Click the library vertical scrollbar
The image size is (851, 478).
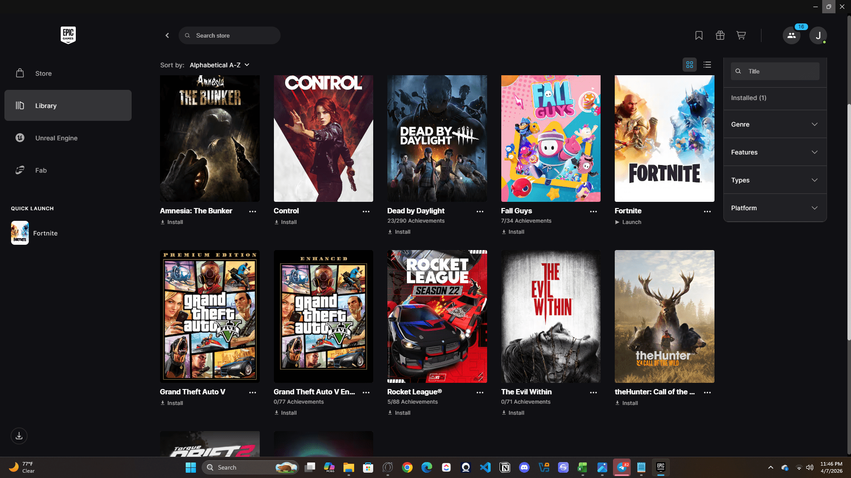click(x=849, y=221)
